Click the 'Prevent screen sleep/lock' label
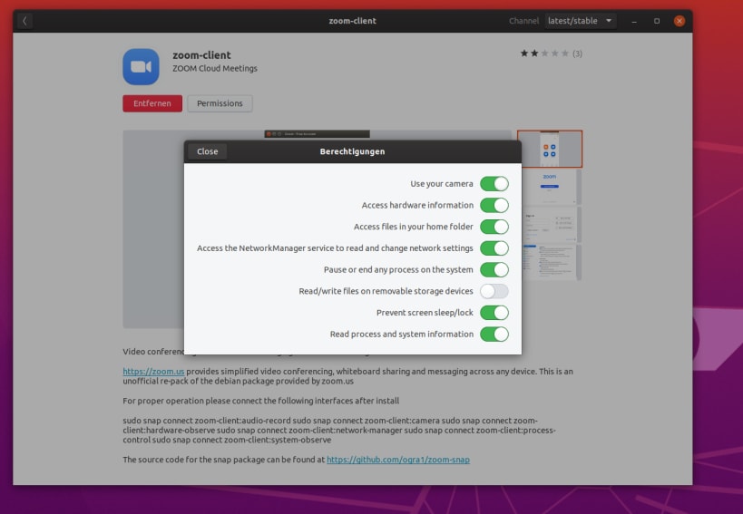The image size is (743, 514). (425, 313)
